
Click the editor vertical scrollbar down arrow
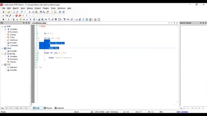[177, 102]
